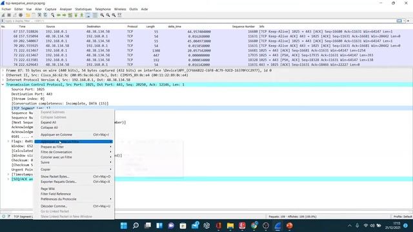Select Appliquer en Colonne in context menu
The height and width of the screenshot is (232, 413).
coord(74,135)
